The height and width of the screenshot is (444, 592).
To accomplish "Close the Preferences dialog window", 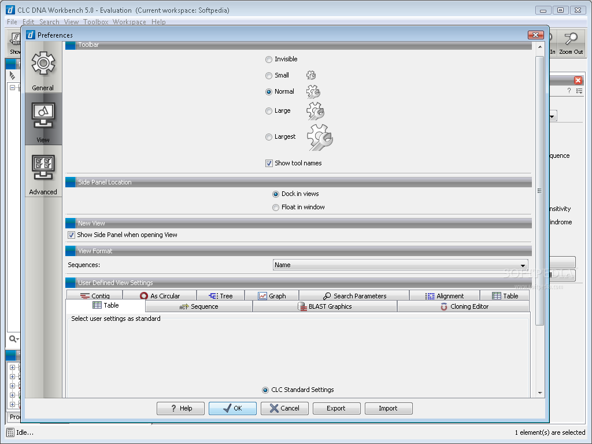I will pos(536,35).
